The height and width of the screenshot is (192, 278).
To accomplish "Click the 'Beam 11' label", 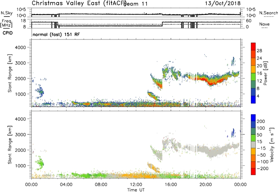I will click(136, 4).
